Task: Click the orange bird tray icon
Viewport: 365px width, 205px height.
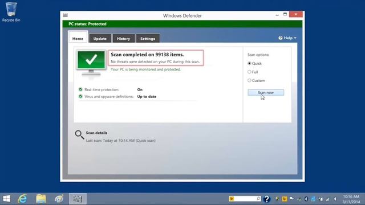Action: coord(284,199)
